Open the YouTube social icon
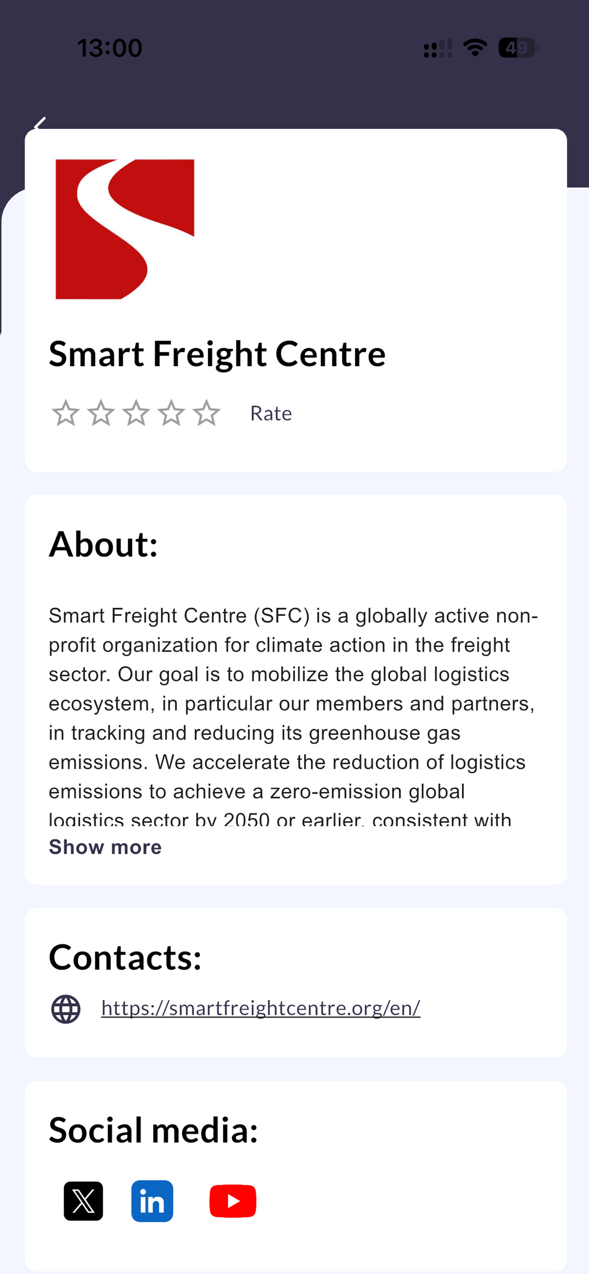Viewport: 589px width, 1274px height. coord(233,1201)
